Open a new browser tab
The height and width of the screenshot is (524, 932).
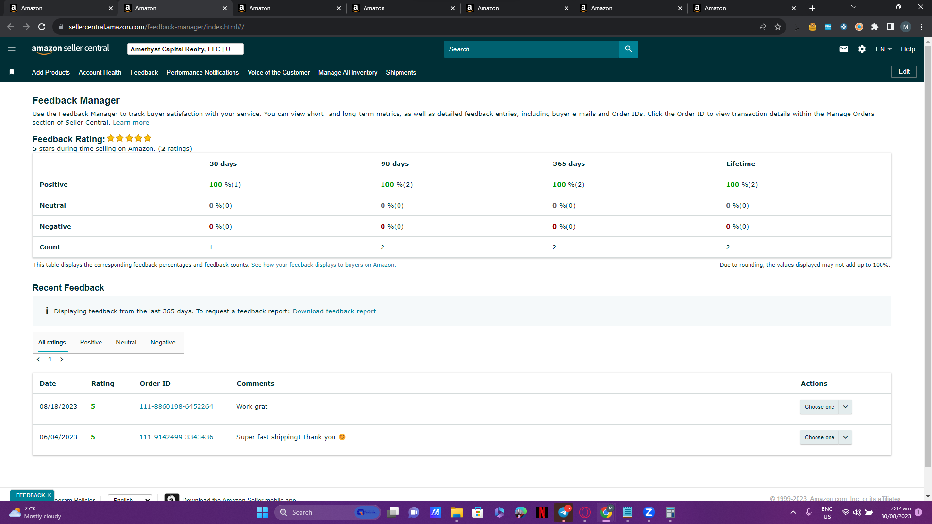click(812, 8)
